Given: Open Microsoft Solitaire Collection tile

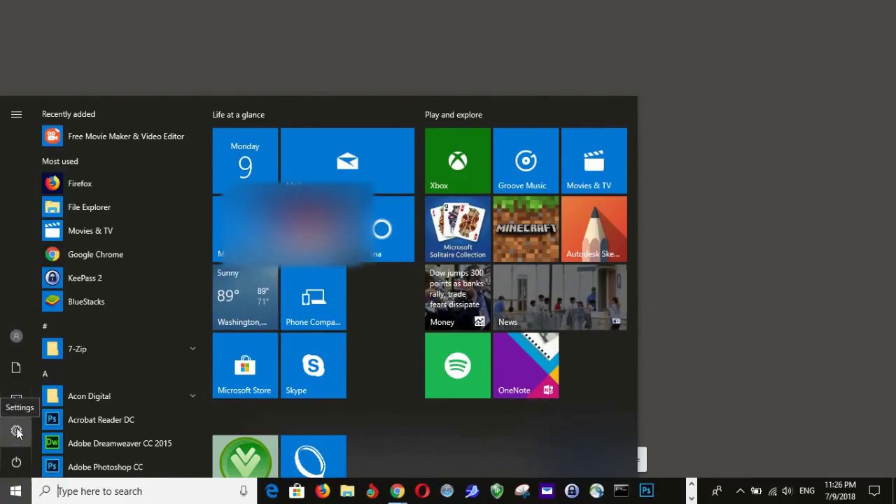Looking at the screenshot, I should click(x=458, y=229).
